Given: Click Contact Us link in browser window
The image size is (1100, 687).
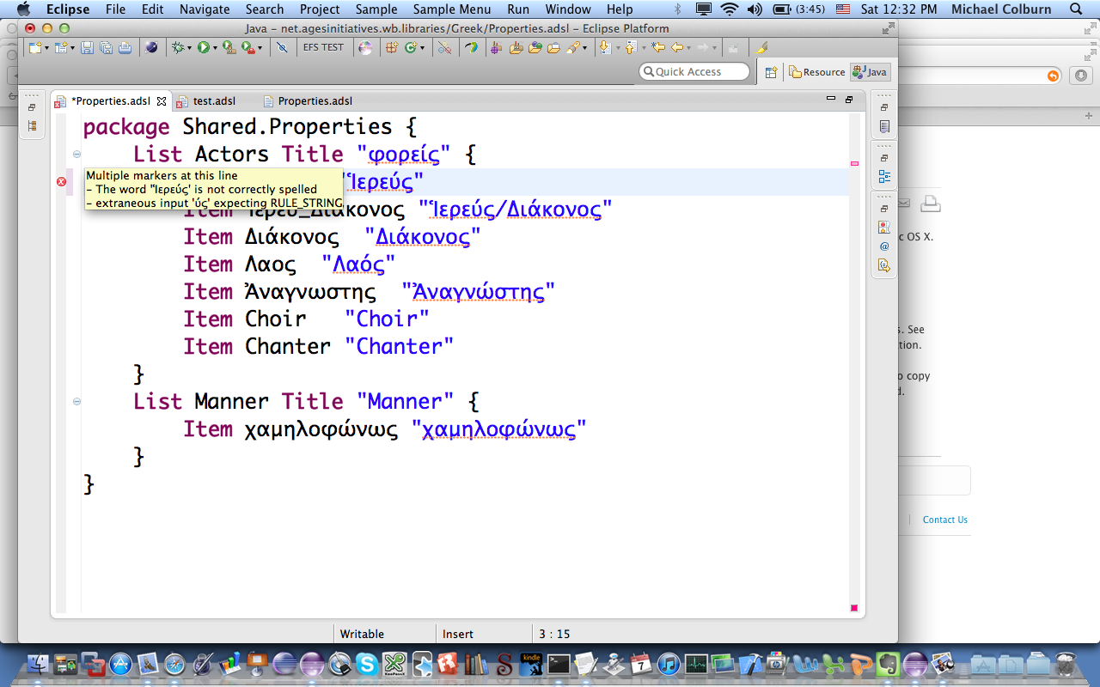Looking at the screenshot, I should pos(944,520).
